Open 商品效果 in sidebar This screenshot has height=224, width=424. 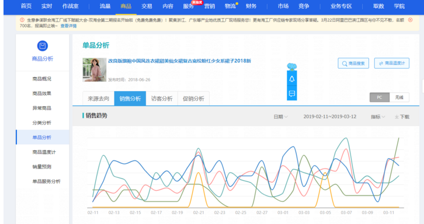(x=42, y=93)
